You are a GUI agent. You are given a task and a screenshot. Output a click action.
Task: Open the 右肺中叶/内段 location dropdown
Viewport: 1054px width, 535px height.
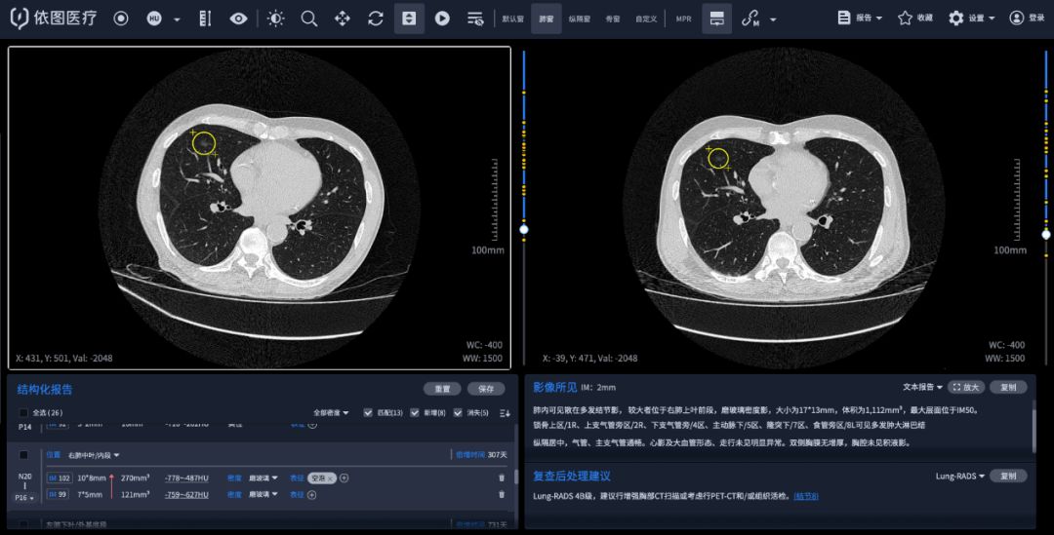(94, 455)
